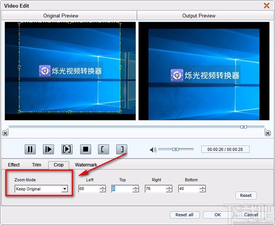Click the Top crop input field
This screenshot has height=225, width=275.
click(122, 189)
